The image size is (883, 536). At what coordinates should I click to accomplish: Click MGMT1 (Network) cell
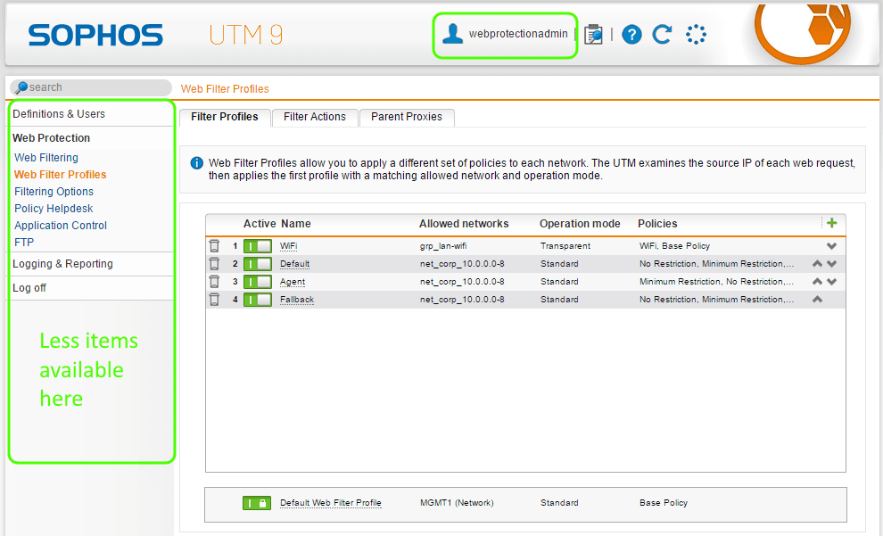coord(457,503)
